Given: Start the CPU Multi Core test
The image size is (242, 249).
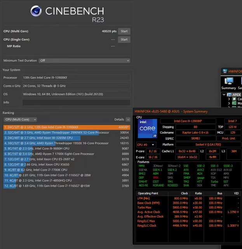Looking at the screenshot, I should pyautogui.click(x=124, y=31).
